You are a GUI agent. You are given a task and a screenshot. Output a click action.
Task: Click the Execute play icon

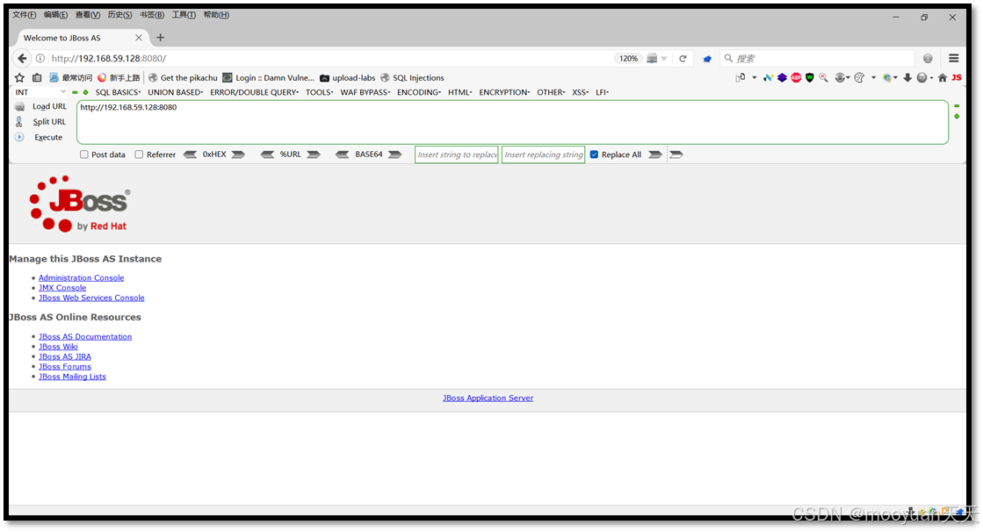coord(19,137)
